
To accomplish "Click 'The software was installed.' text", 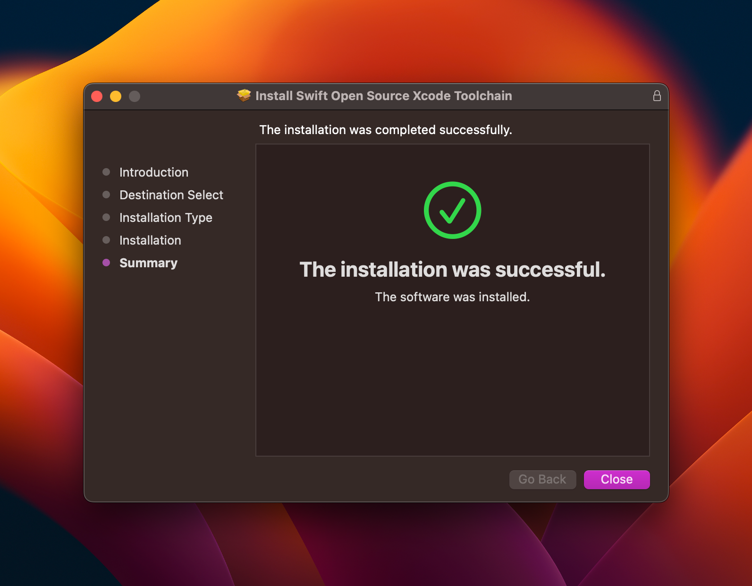I will [x=452, y=297].
